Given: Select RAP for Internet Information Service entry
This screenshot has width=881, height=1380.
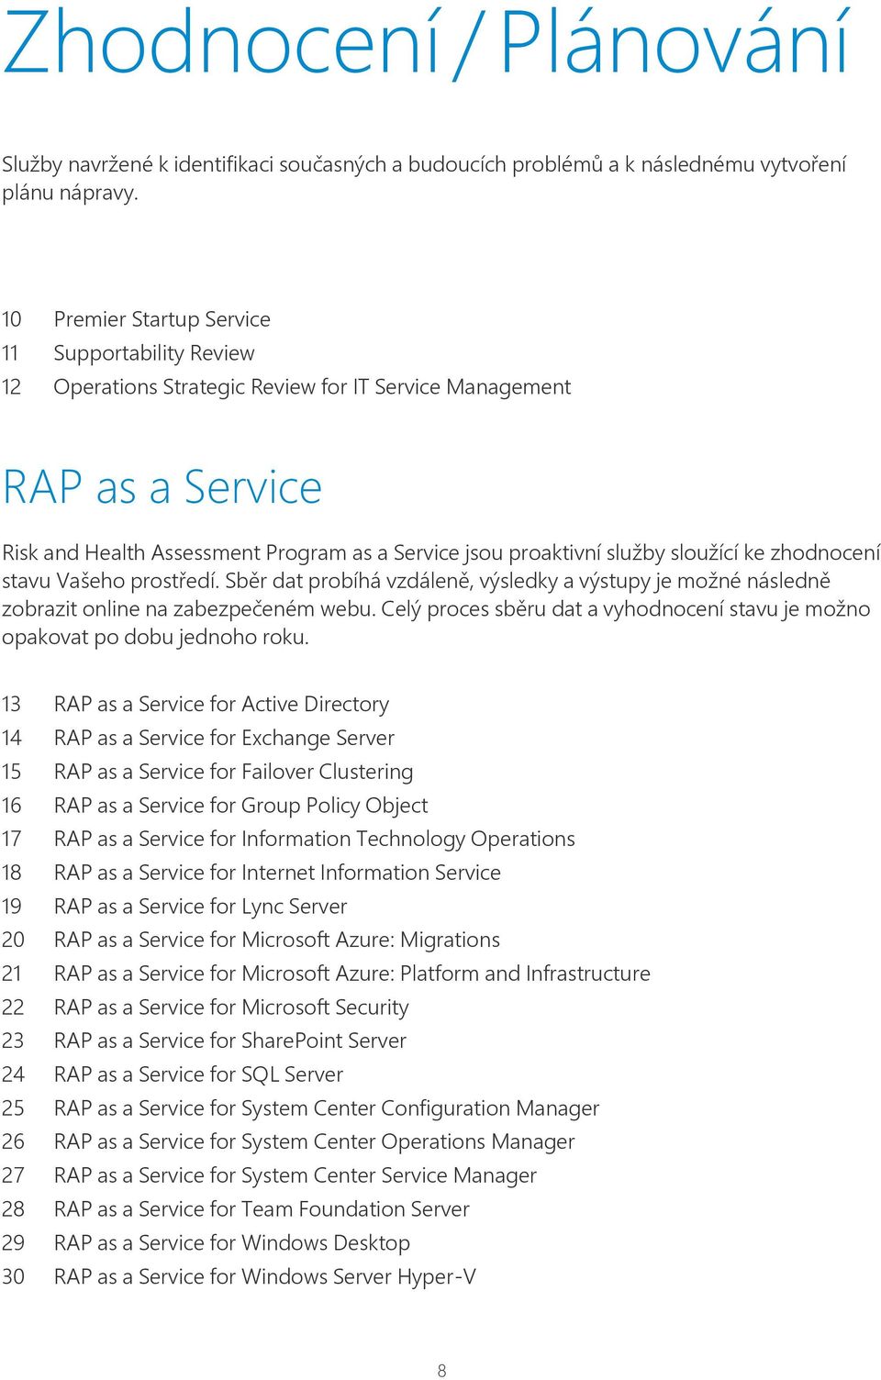Looking at the screenshot, I should pos(277,873).
